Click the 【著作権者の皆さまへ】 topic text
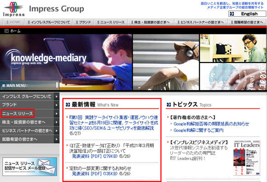 coord(192,117)
